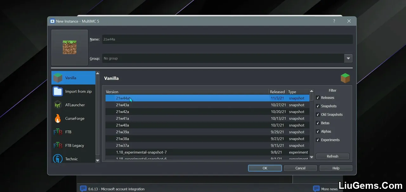
Task: Select version 21w39a row
Action: 207,132
